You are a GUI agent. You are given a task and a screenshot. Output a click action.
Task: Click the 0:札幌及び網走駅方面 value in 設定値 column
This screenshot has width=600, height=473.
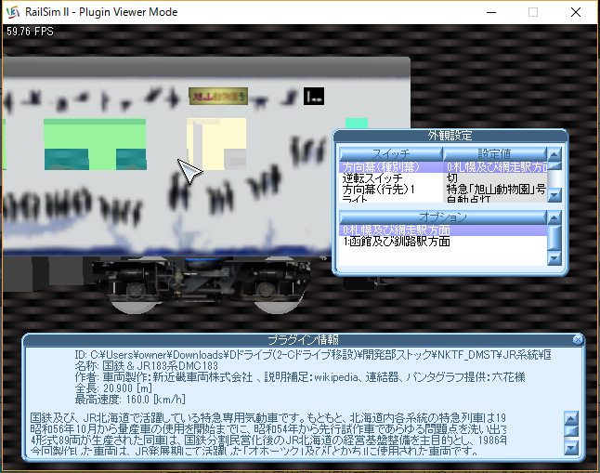tap(495, 167)
